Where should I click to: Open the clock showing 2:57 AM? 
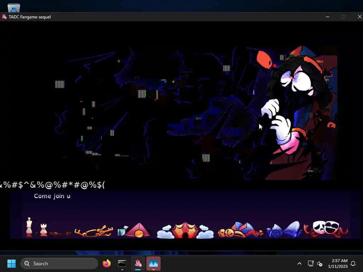pyautogui.click(x=338, y=263)
